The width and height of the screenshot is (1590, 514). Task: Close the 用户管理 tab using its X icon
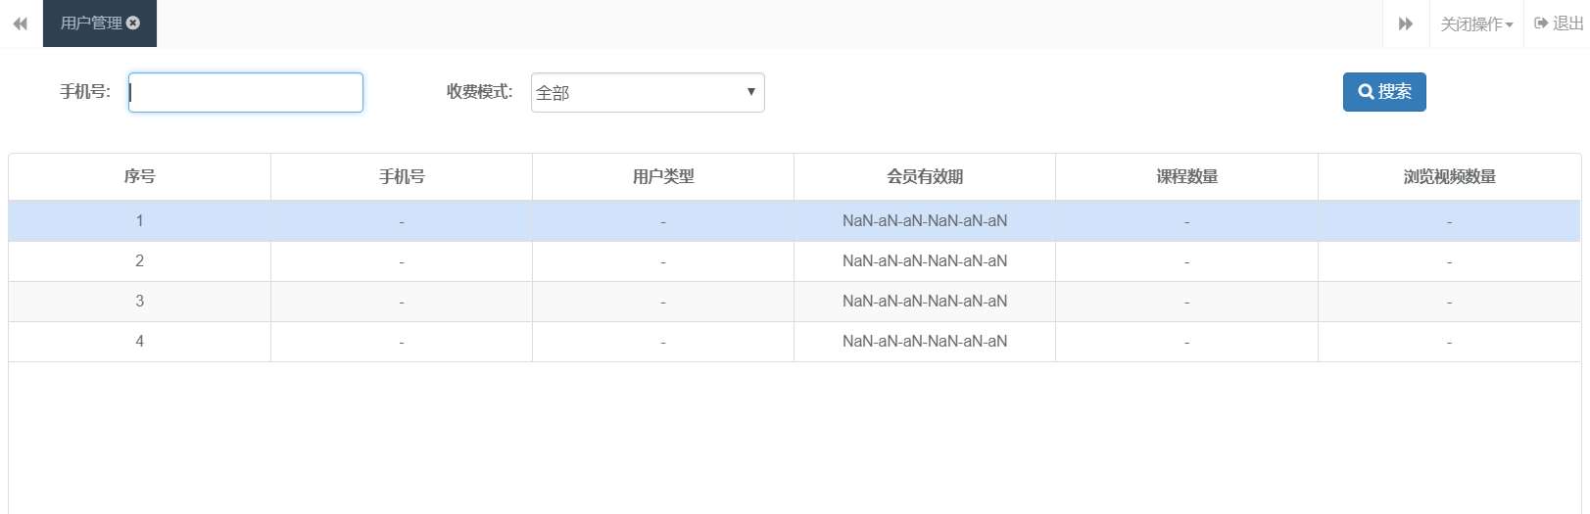[133, 23]
